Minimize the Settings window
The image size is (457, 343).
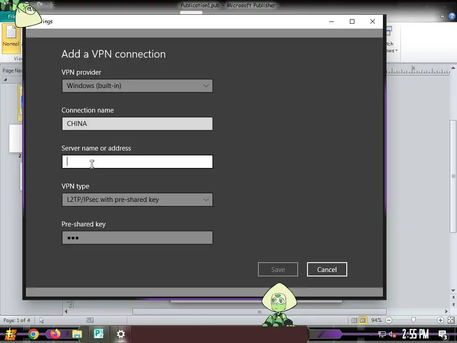[x=332, y=21]
